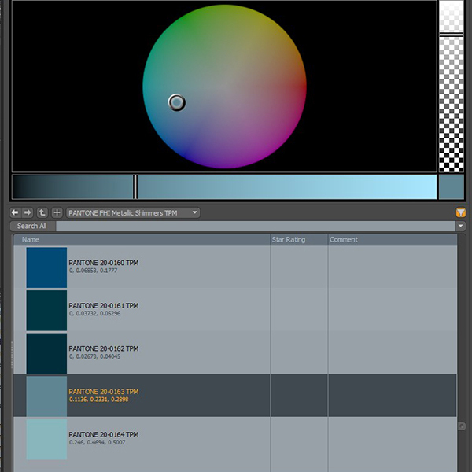Click the PANTONE 20-0161 TPM name text
The width and height of the screenshot is (472, 472).
click(x=104, y=306)
